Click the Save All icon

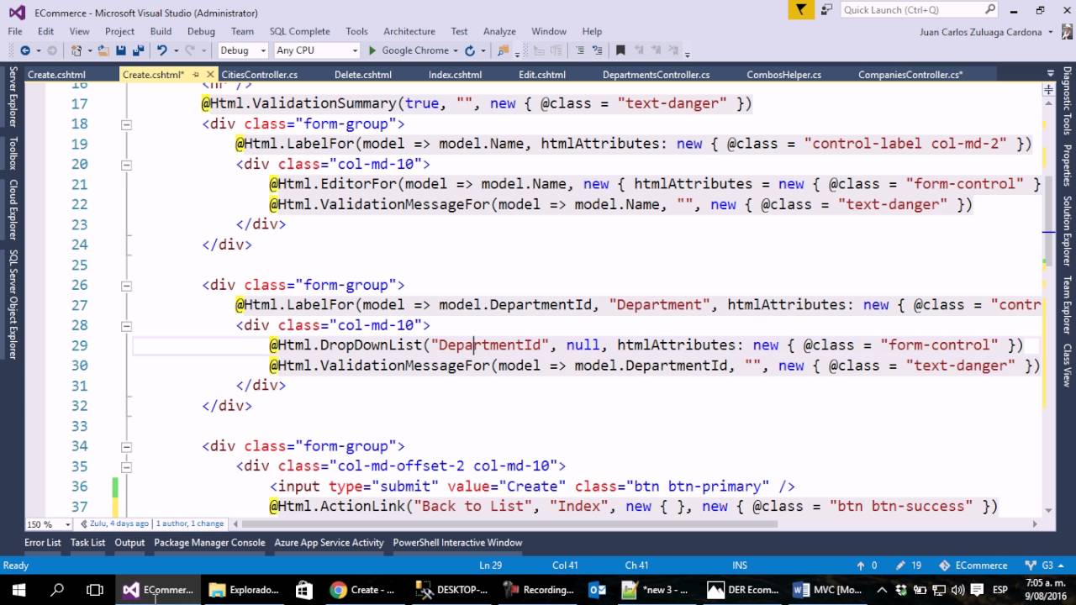tap(138, 50)
